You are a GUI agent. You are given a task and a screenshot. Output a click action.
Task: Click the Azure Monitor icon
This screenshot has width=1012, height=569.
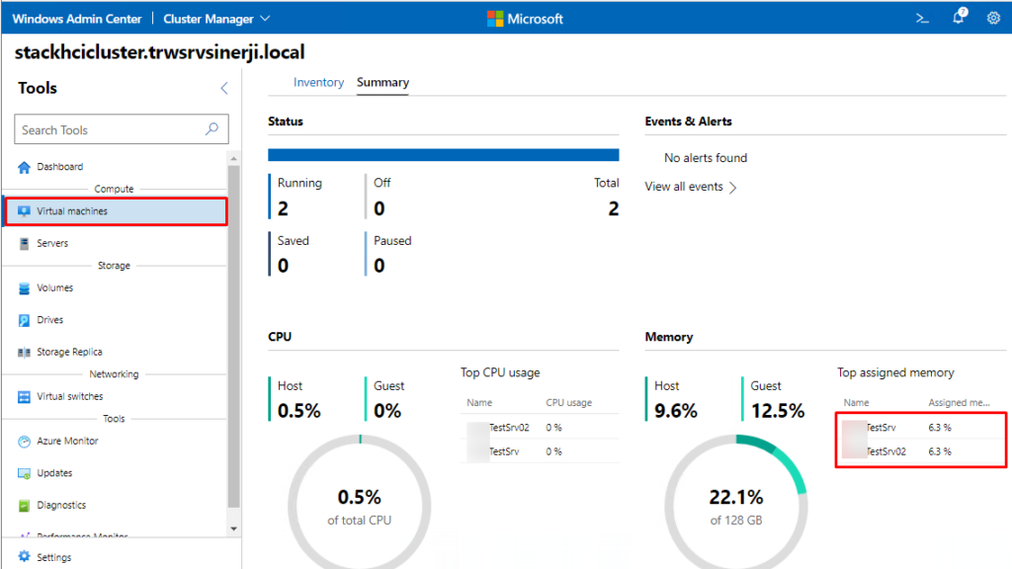pos(24,442)
